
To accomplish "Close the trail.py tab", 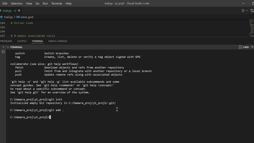I will [x=19, y=11].
